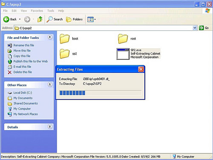Screen dimensions: 213x160
Task: Open the File menu
Action: (5, 11)
